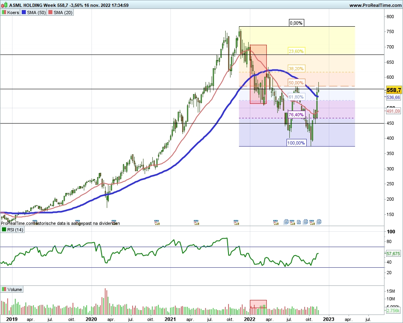Toggle the SMA (50) indicator legend
The image size is (403, 323).
[x=35, y=13]
